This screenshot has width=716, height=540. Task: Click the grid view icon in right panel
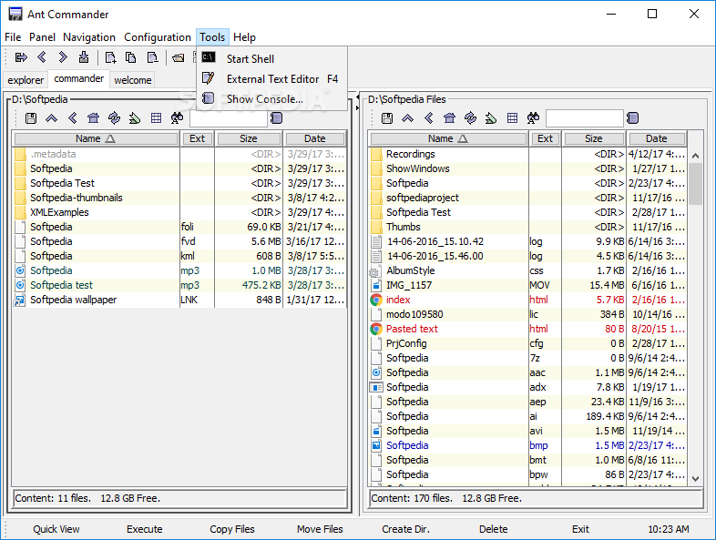[512, 118]
